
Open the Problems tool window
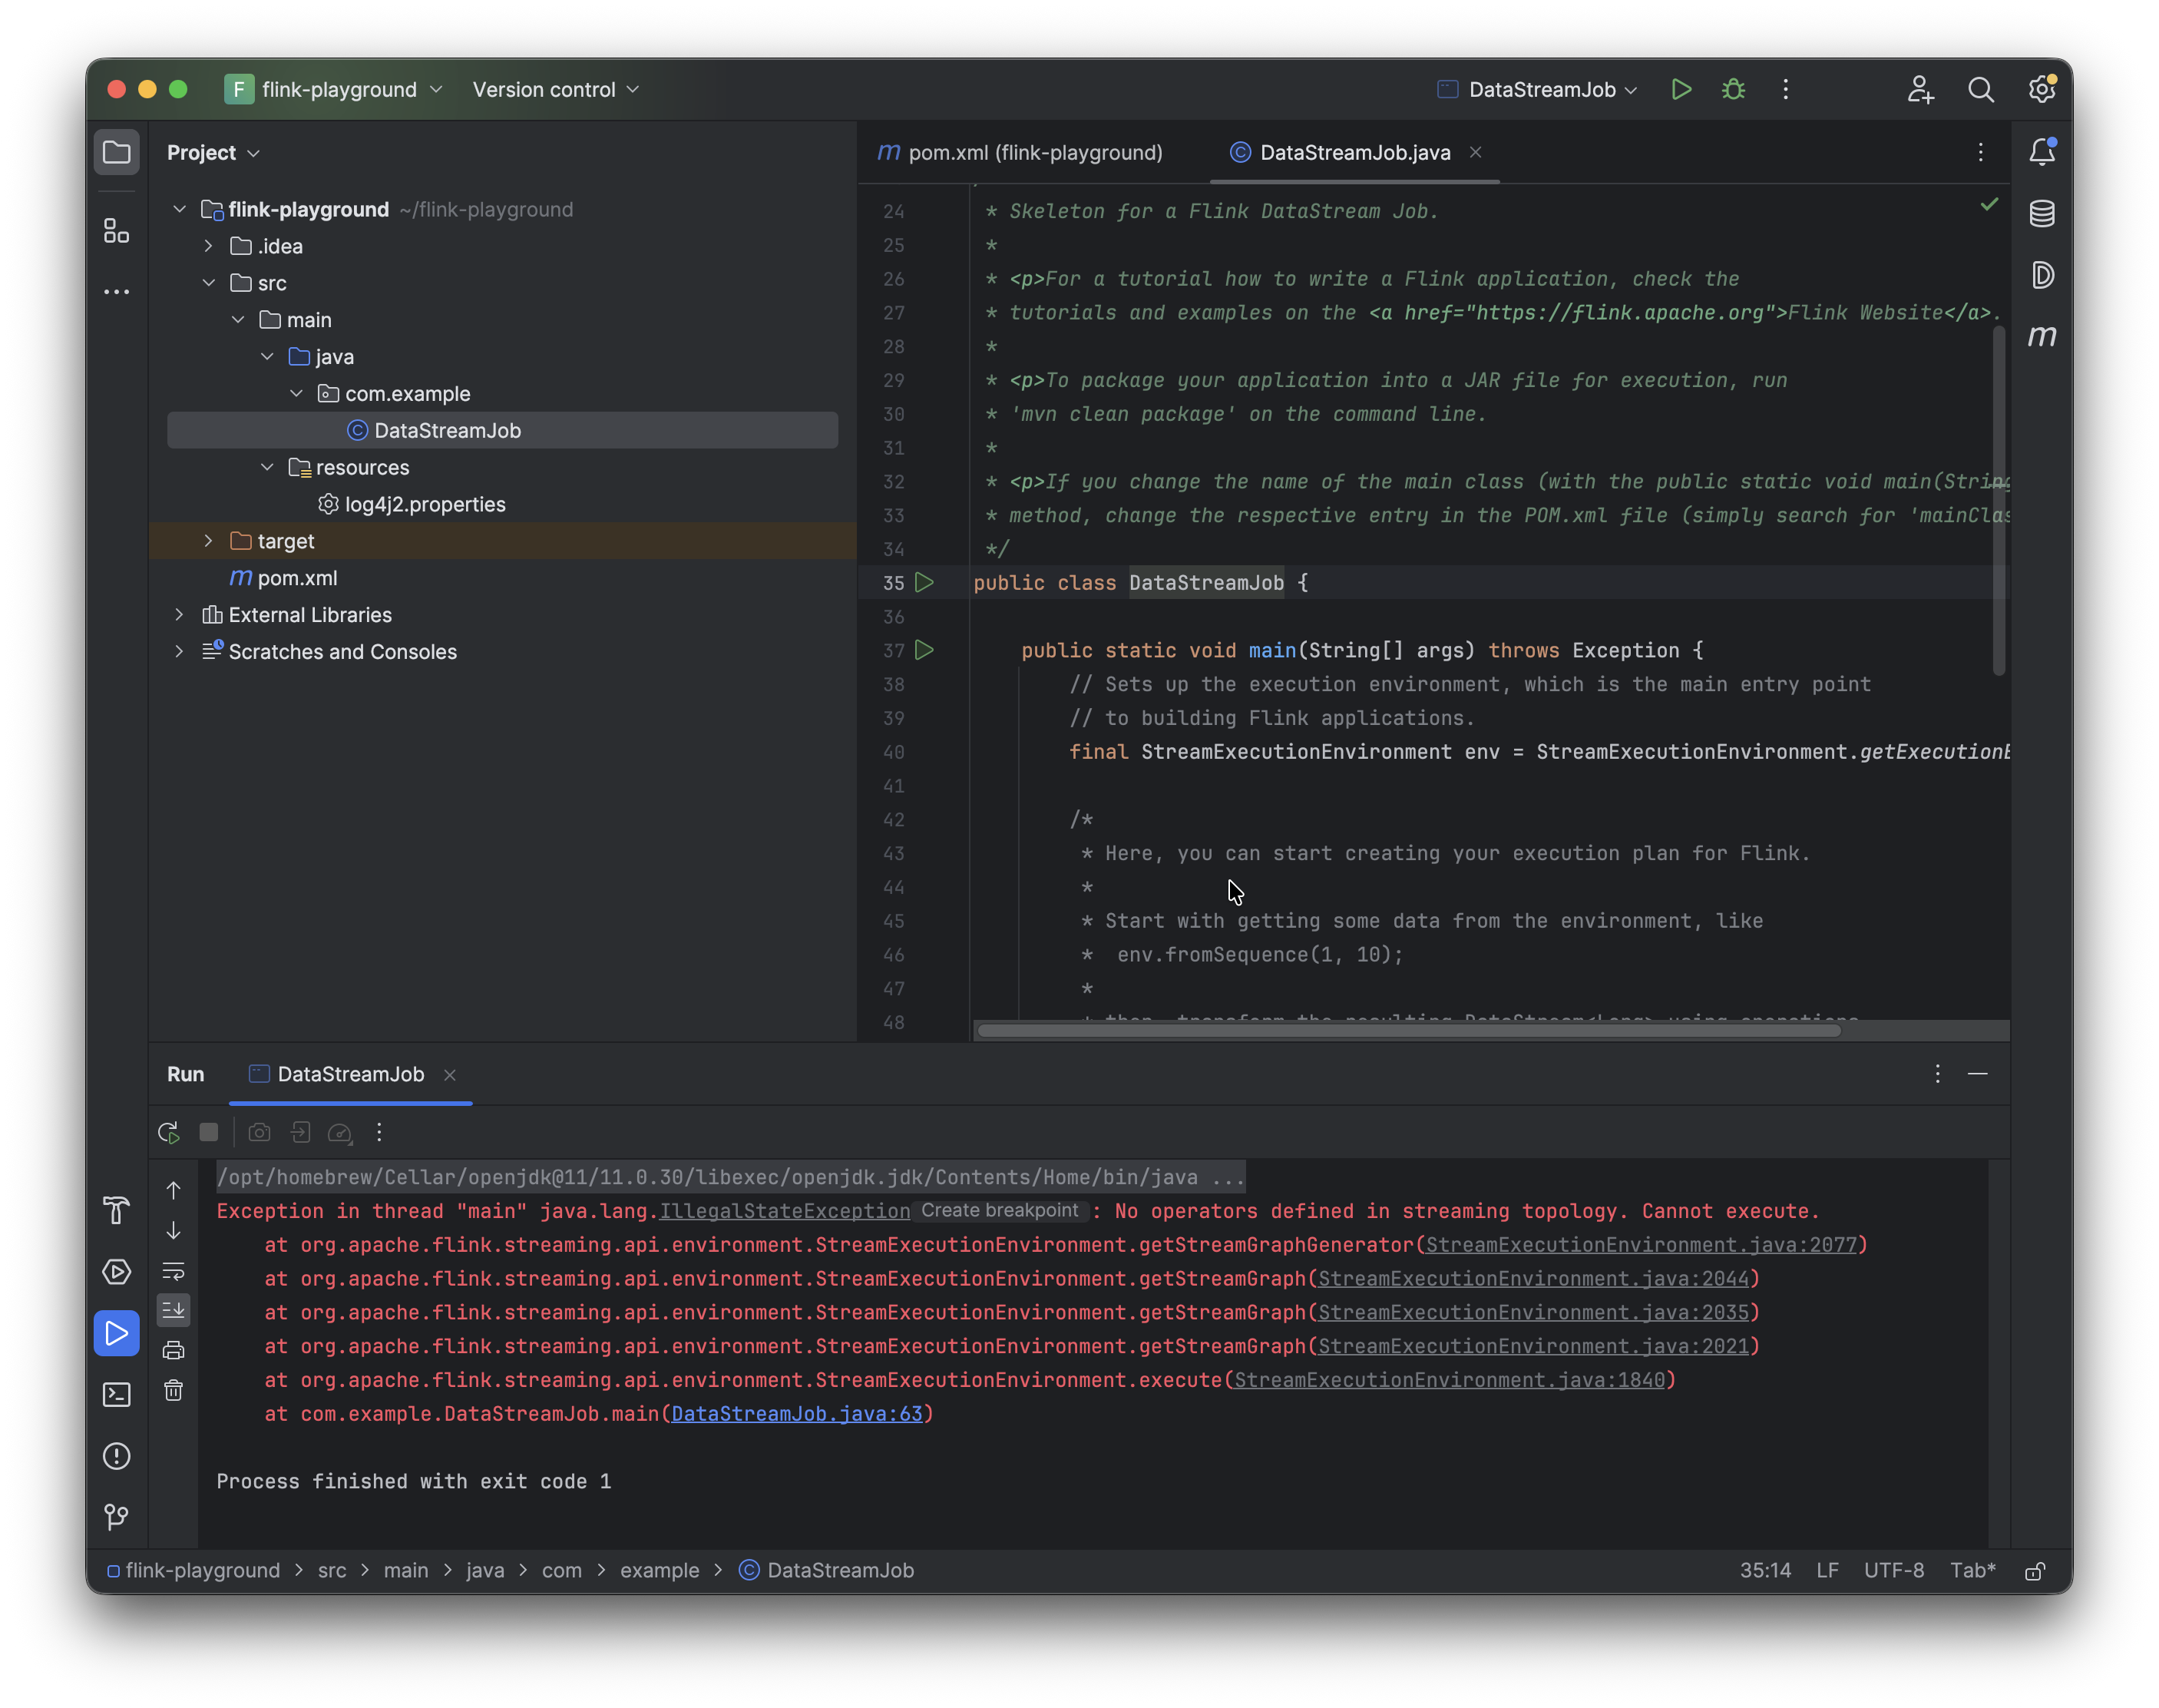click(117, 1456)
